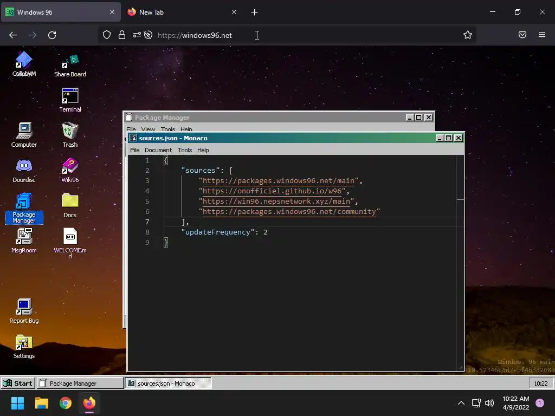Viewport: 555px width, 416px height.
Task: Open the Package Manager View menu
Action: [148, 129]
